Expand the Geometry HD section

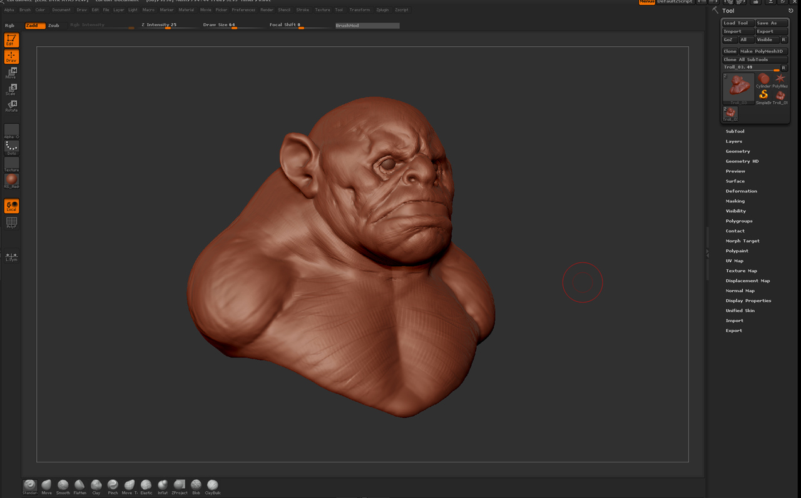[742, 161]
